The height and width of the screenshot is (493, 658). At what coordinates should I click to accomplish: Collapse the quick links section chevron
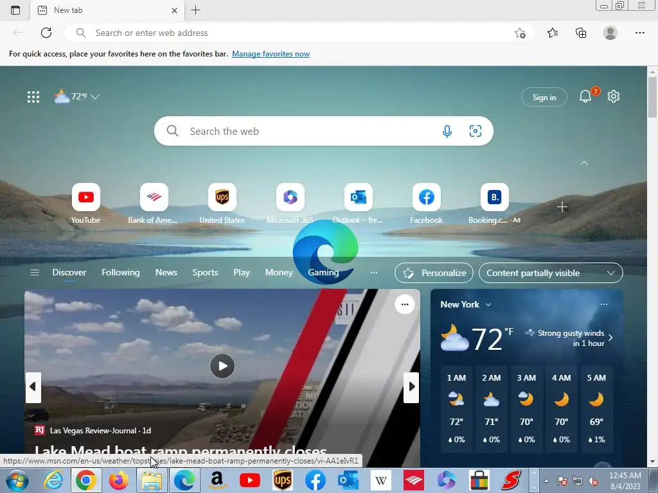click(x=584, y=163)
